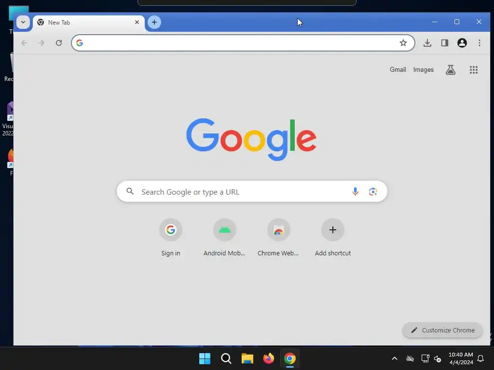This screenshot has height=370, width=494.
Task: Open Chrome three-dot menu
Action: click(x=479, y=43)
